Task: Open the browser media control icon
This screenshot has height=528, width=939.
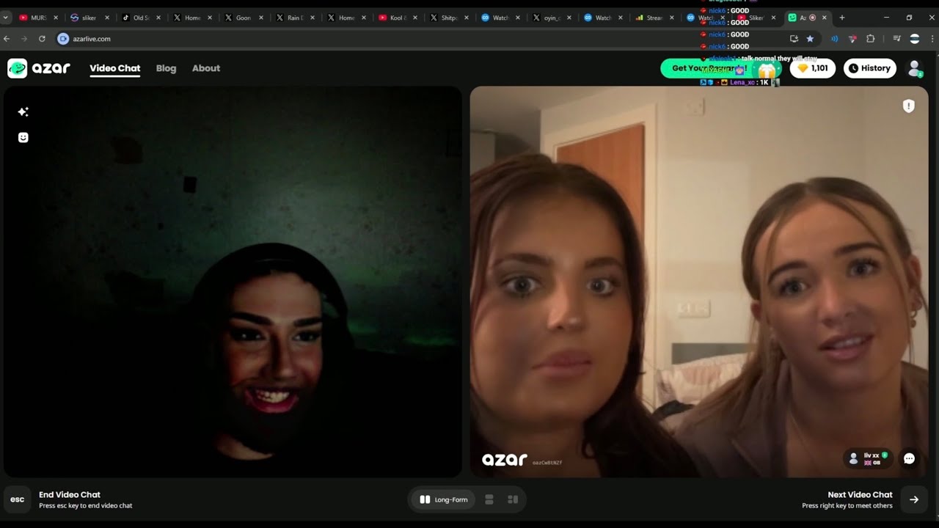Action: [x=897, y=38]
